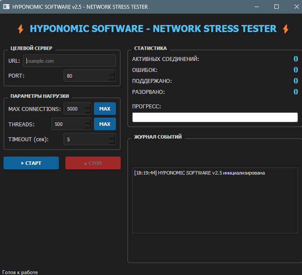Screen dimensions: 302x275
Task: Decrease TIMEOUT seconds with the down arrow
Action: [112, 142]
